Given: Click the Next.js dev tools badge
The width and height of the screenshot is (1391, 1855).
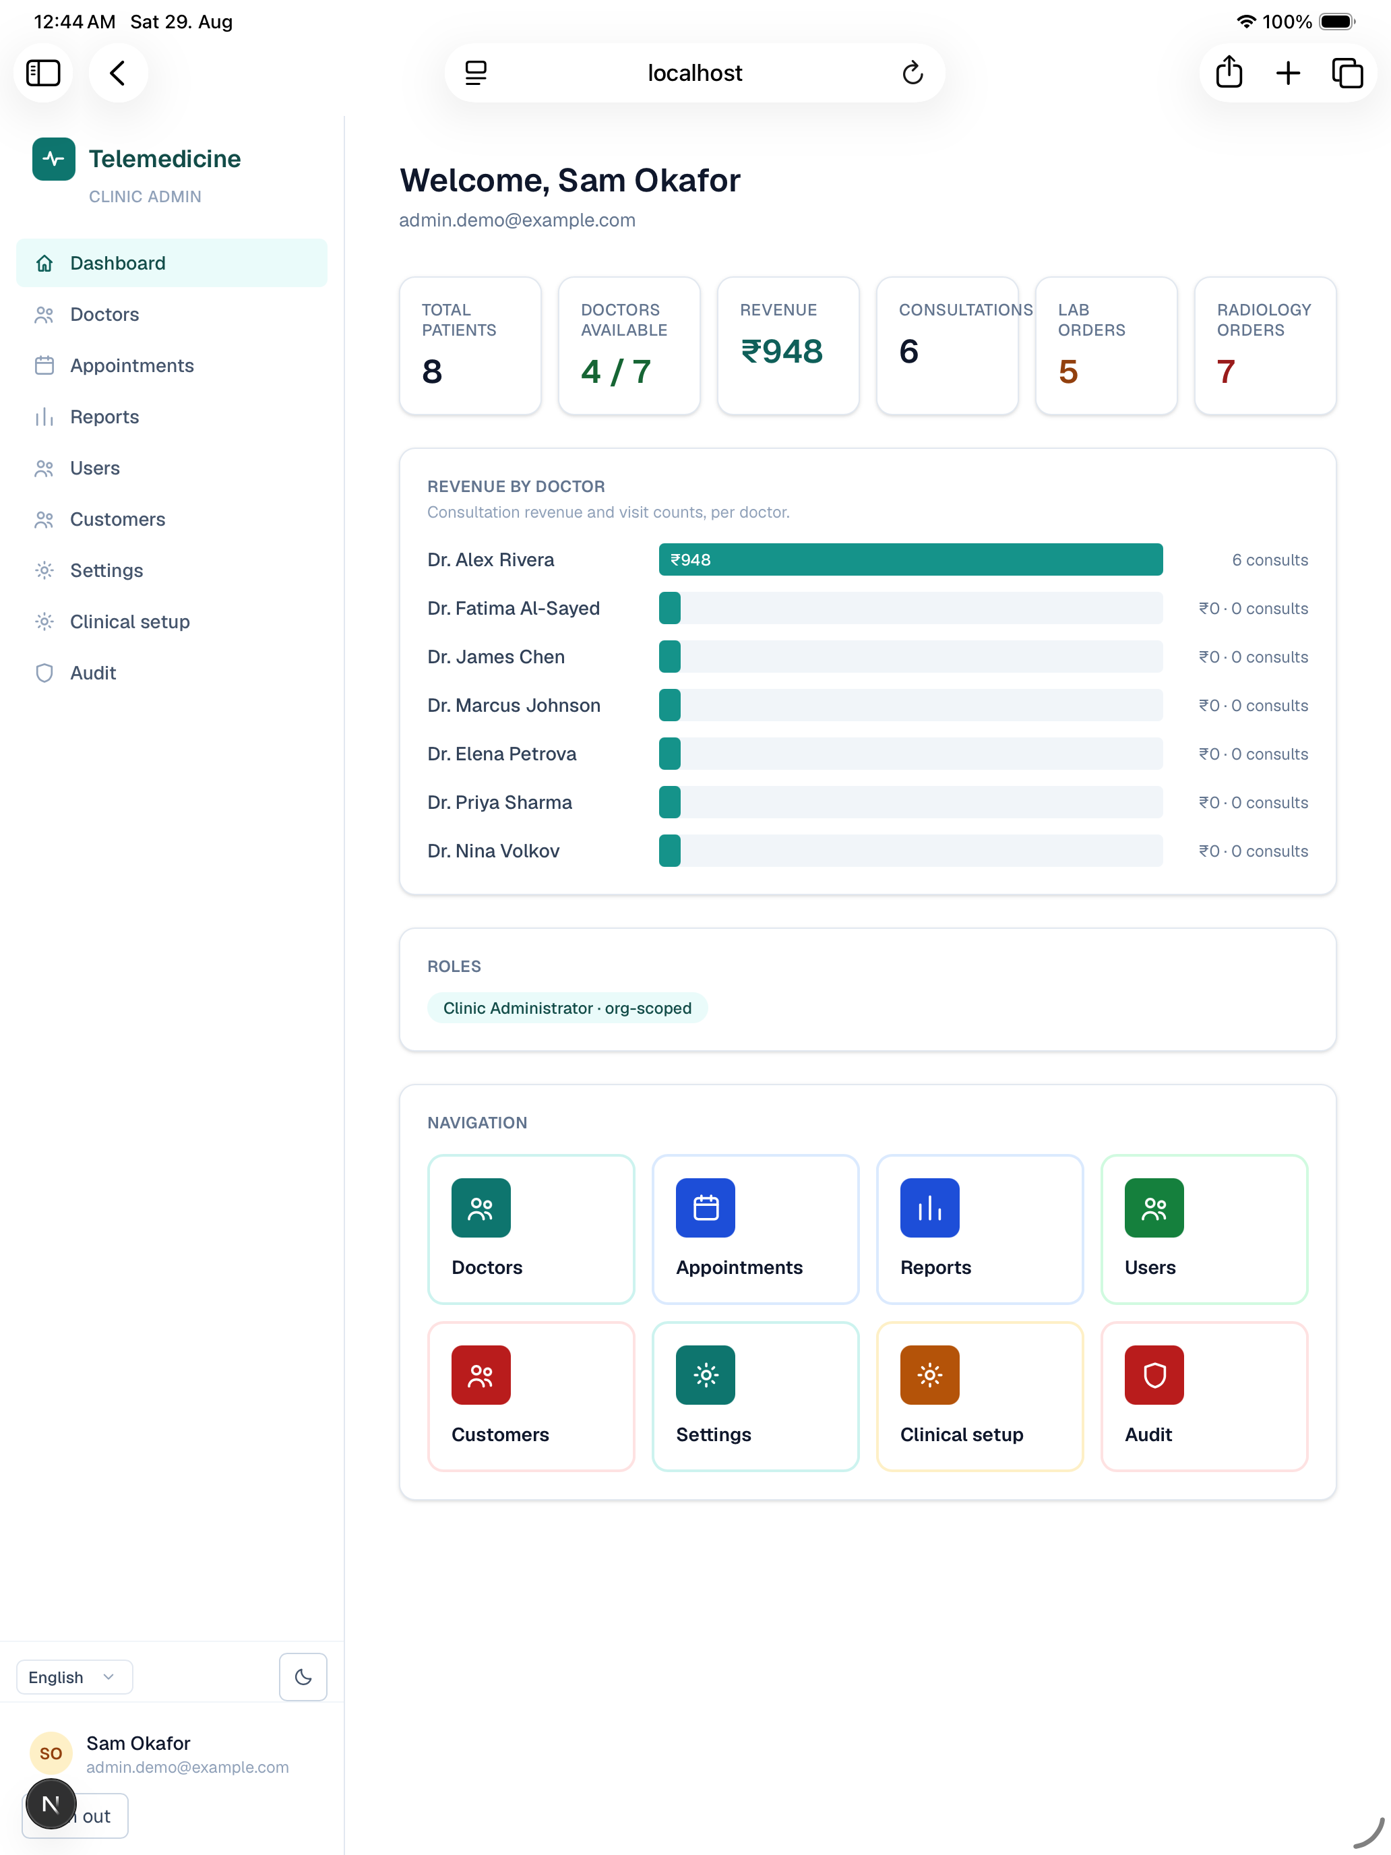Looking at the screenshot, I should (51, 1804).
